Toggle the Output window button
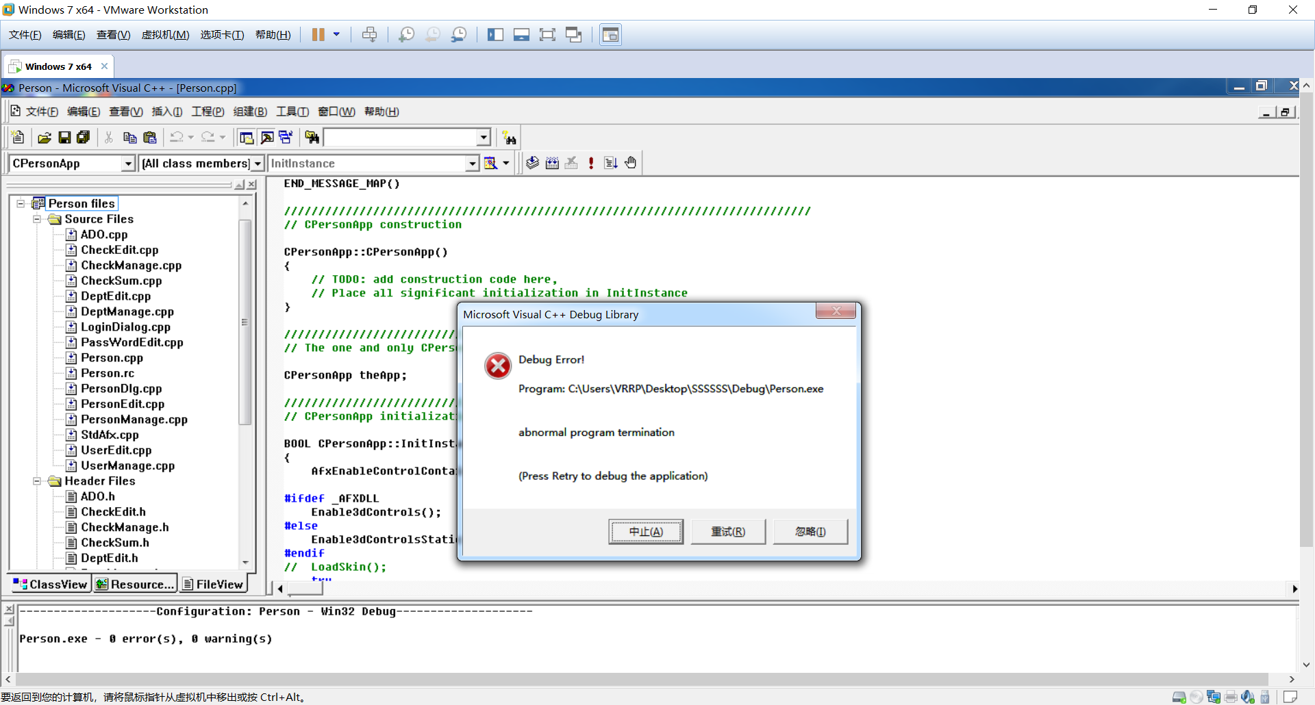1315x705 pixels. pyautogui.click(x=267, y=138)
